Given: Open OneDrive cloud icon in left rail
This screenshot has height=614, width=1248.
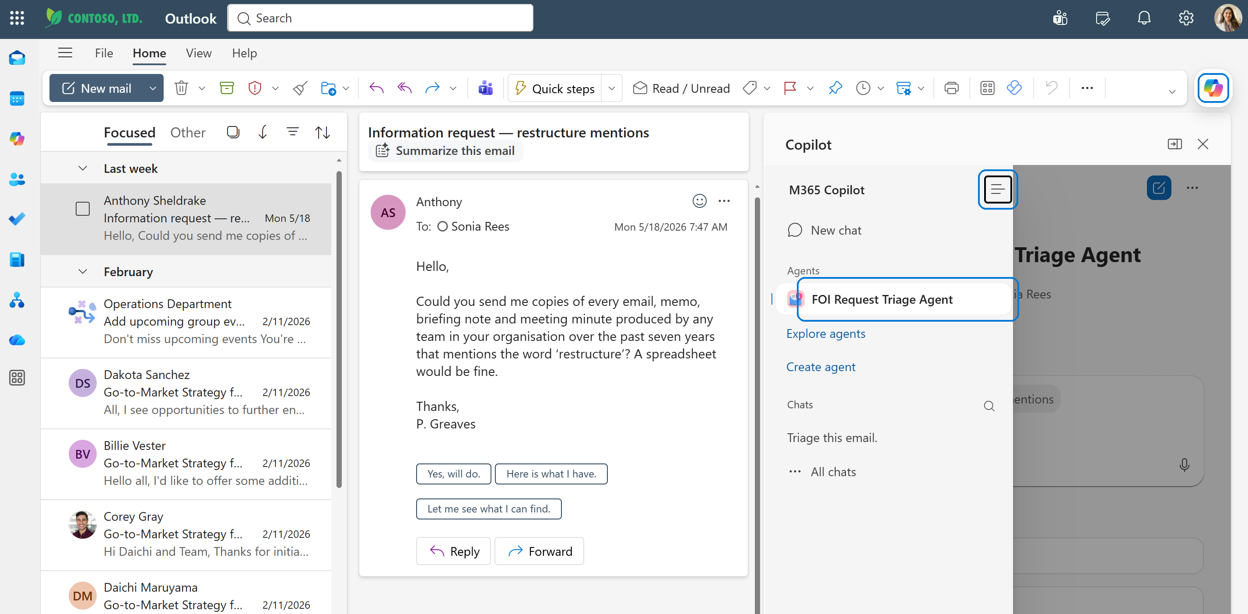Looking at the screenshot, I should tap(17, 340).
